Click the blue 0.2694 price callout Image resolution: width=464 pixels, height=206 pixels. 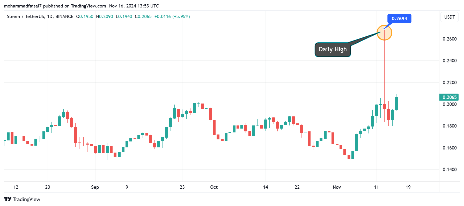tap(399, 19)
